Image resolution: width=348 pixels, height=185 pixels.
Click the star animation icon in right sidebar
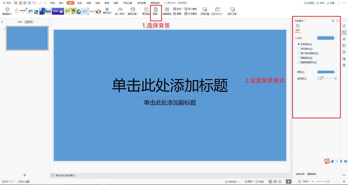[344, 39]
